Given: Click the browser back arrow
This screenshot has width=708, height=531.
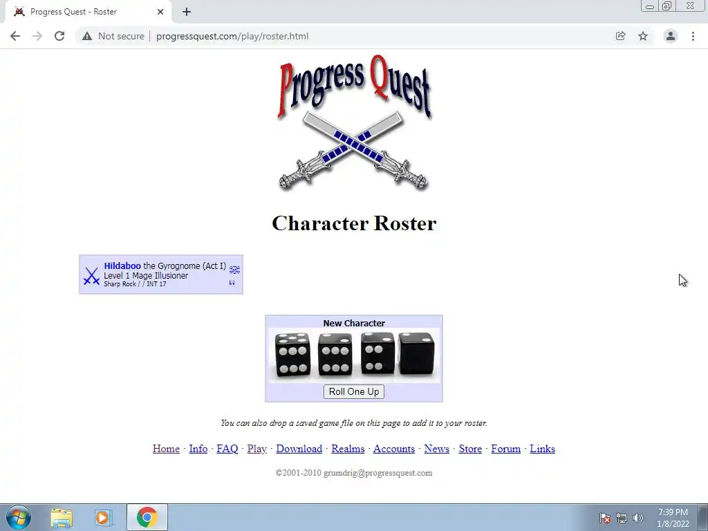Looking at the screenshot, I should coord(15,36).
